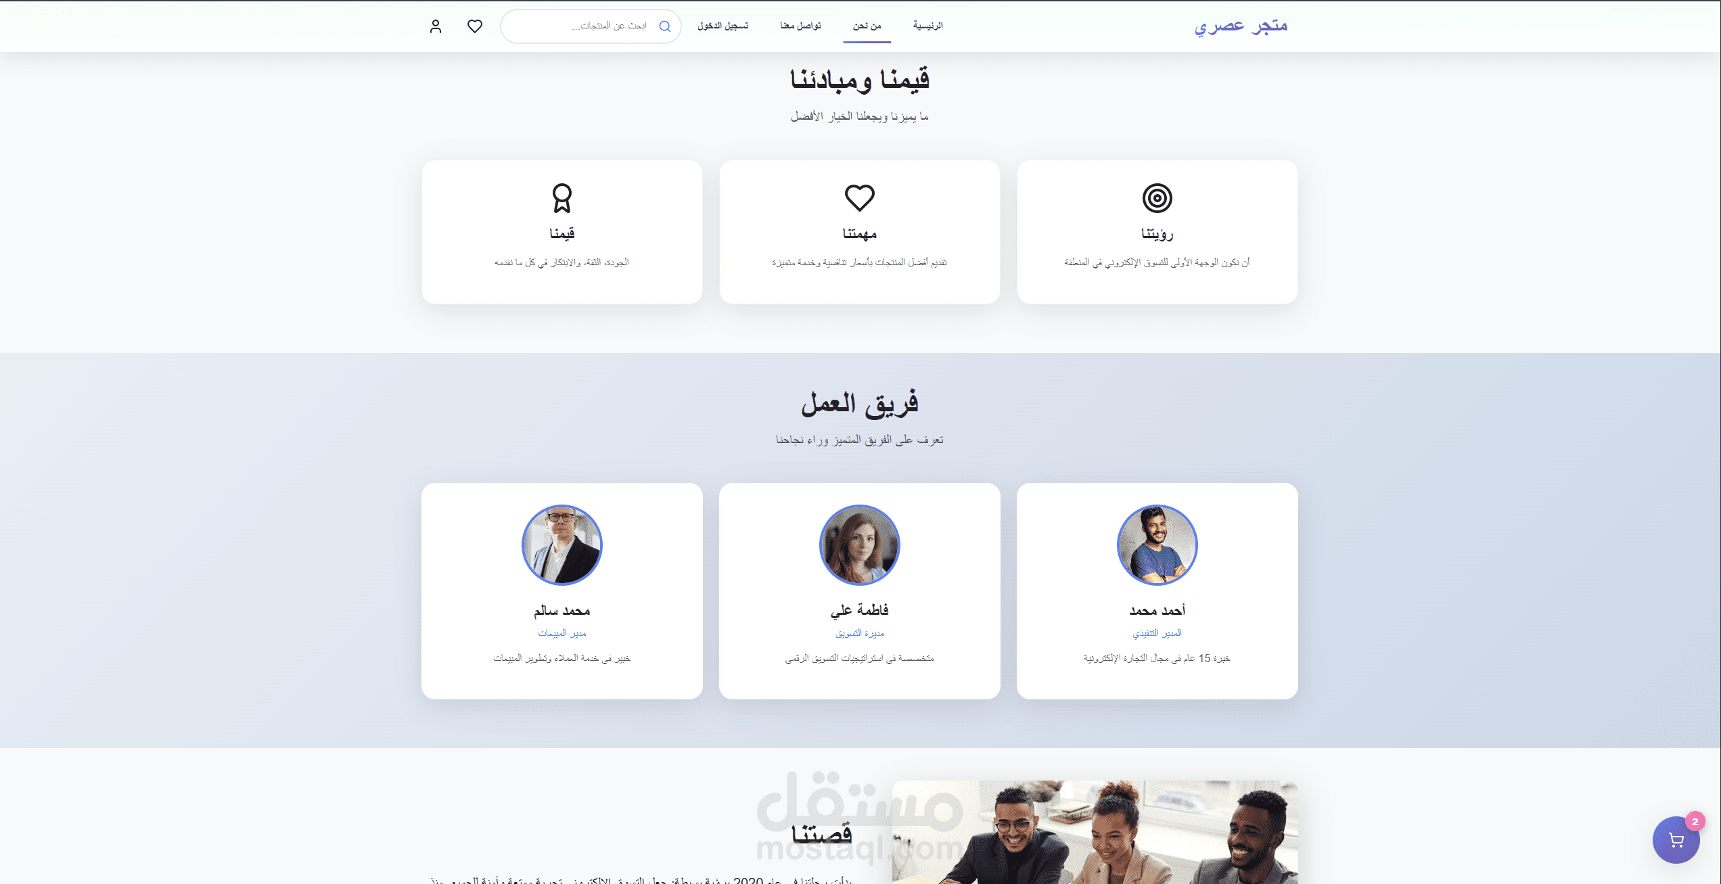Click the target icon above رؤيتنا
The width and height of the screenshot is (1721, 884).
click(x=1157, y=198)
